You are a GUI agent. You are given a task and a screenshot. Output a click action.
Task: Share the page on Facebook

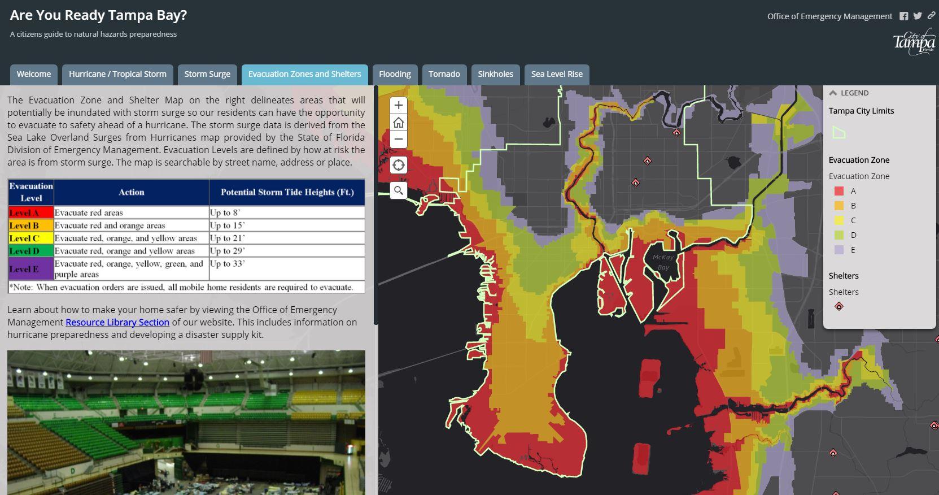coord(904,16)
